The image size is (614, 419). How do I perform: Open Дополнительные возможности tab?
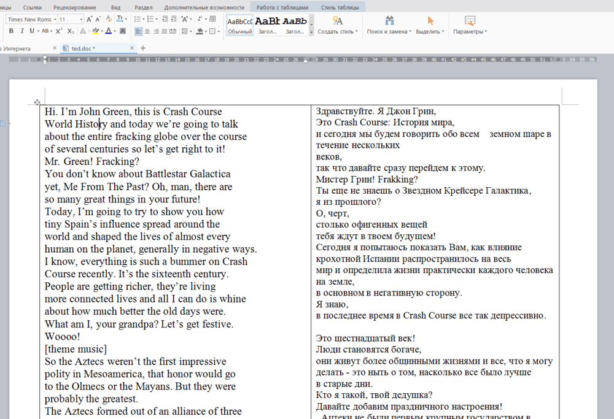[204, 7]
